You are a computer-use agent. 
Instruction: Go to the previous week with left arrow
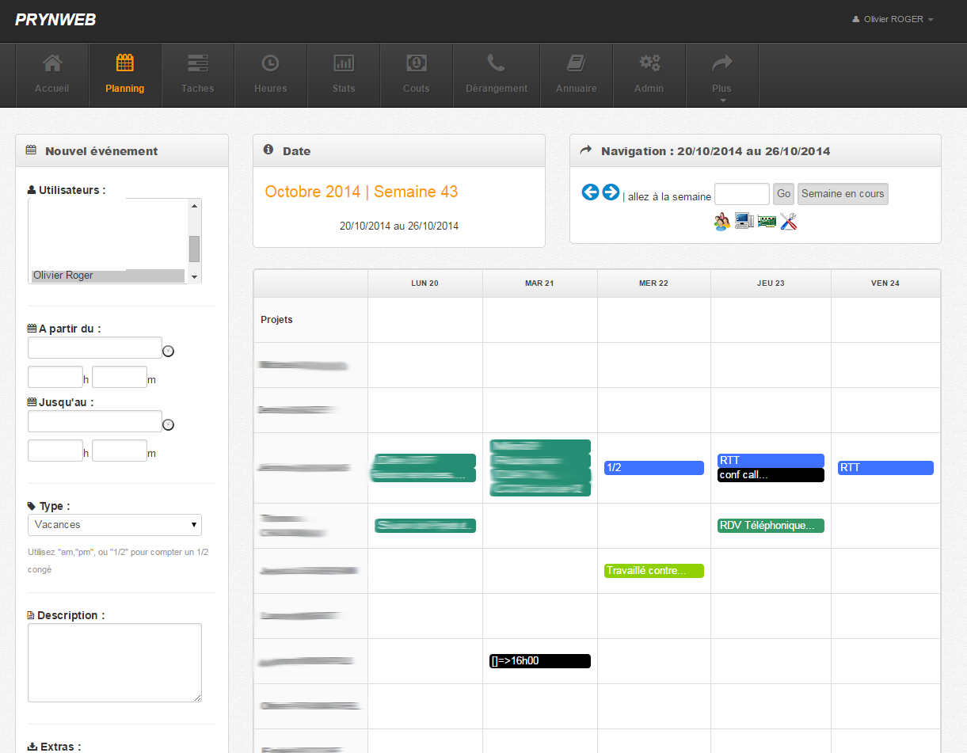pyautogui.click(x=590, y=192)
